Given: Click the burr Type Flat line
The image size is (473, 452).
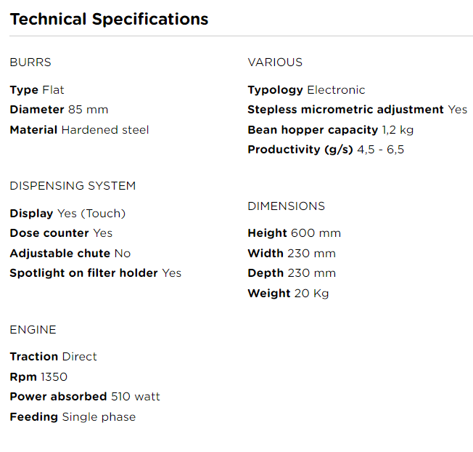Looking at the screenshot, I should [37, 90].
